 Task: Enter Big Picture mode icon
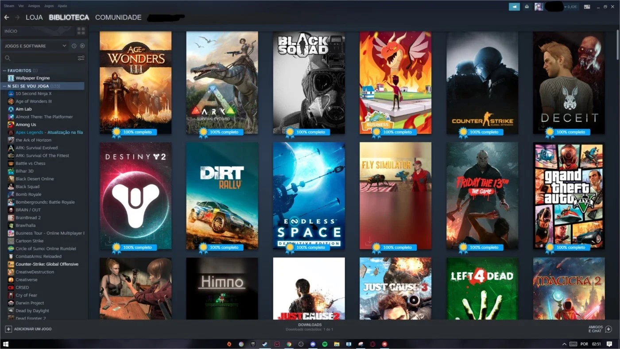click(x=587, y=7)
